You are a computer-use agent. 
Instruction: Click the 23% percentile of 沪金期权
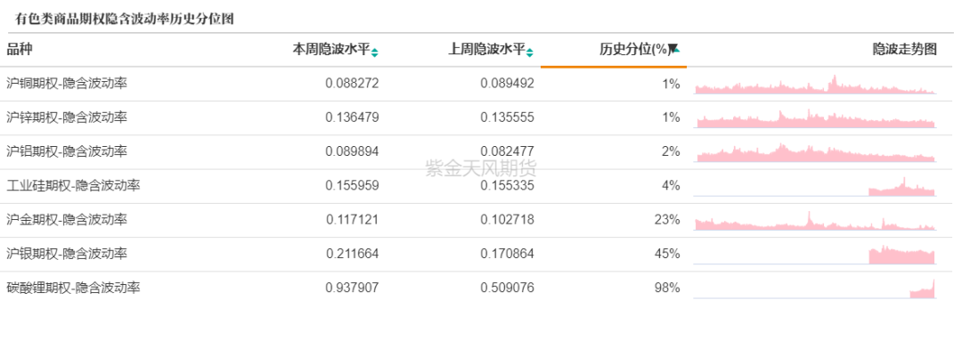pos(667,220)
